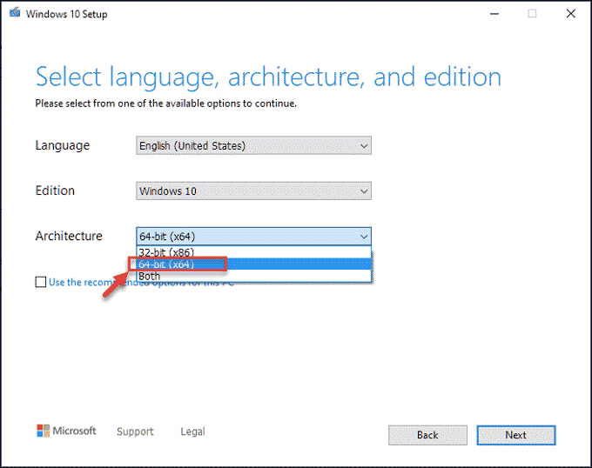Collapse the Architecture dropdown showing 64-bit (x64)
The height and width of the screenshot is (468, 592).
(253, 237)
